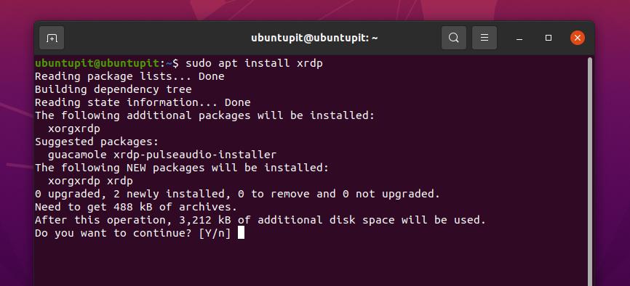This screenshot has height=286, width=630.
Task: Click the 'Reading package lists... Done' line
Action: click(x=129, y=76)
